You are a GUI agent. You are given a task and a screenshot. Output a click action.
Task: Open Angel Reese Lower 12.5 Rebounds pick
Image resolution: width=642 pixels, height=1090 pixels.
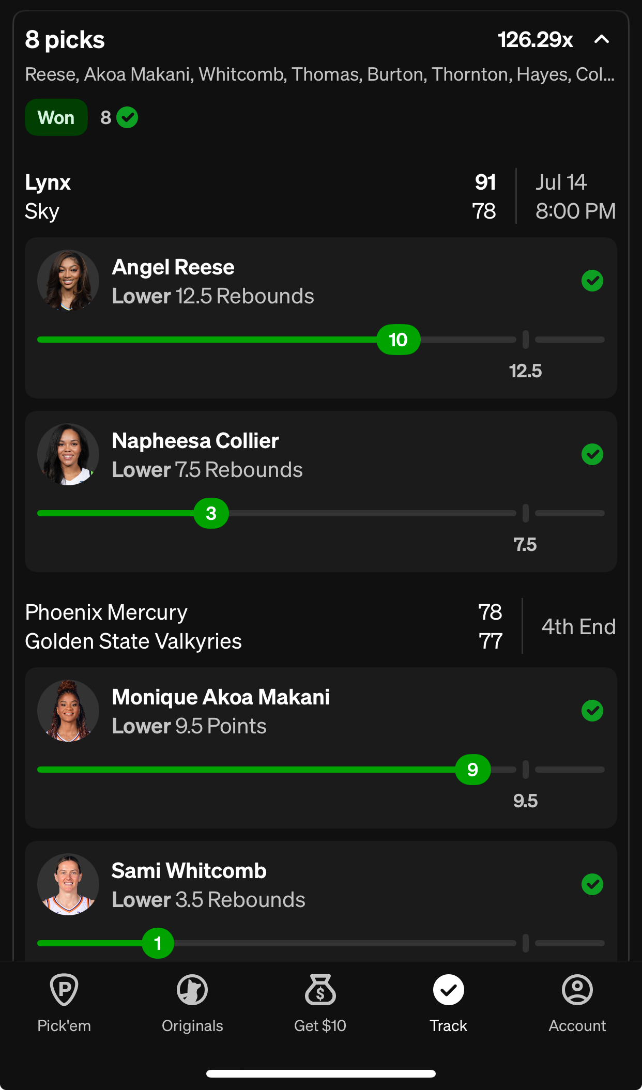tap(321, 318)
